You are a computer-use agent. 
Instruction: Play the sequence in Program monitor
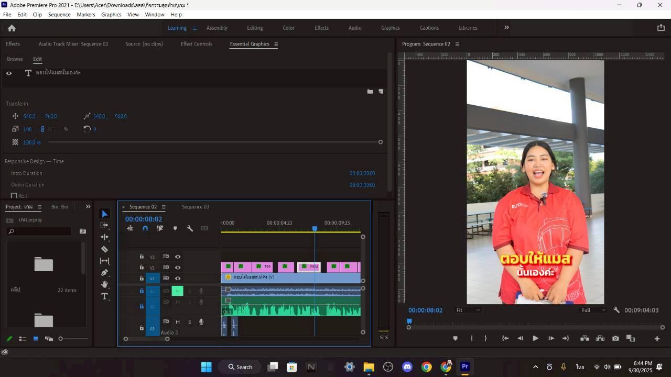(x=535, y=338)
